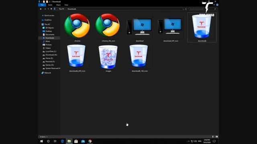
Task: Go forward with the Forward arrow
Action: click(x=45, y=9)
